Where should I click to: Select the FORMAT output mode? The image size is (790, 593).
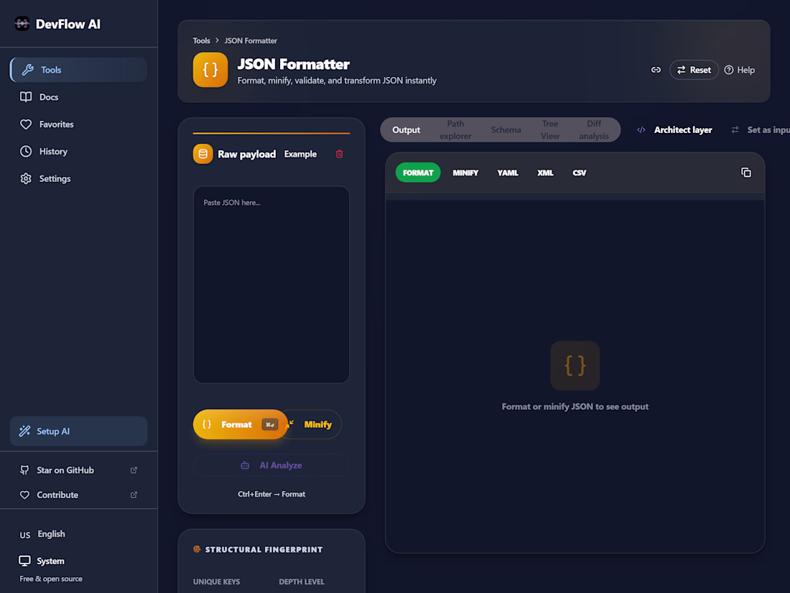pos(418,173)
